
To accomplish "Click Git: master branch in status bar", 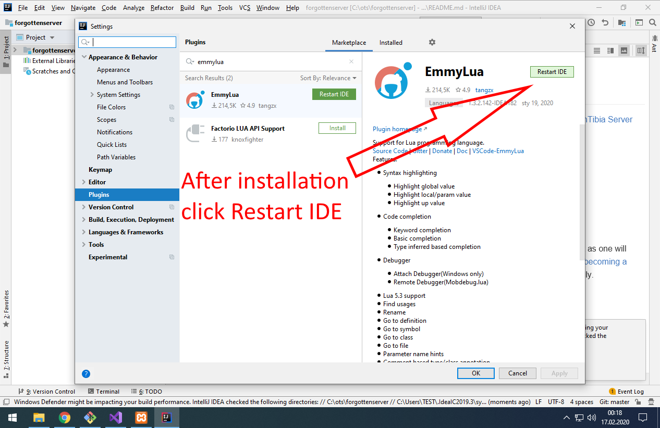I will point(615,402).
